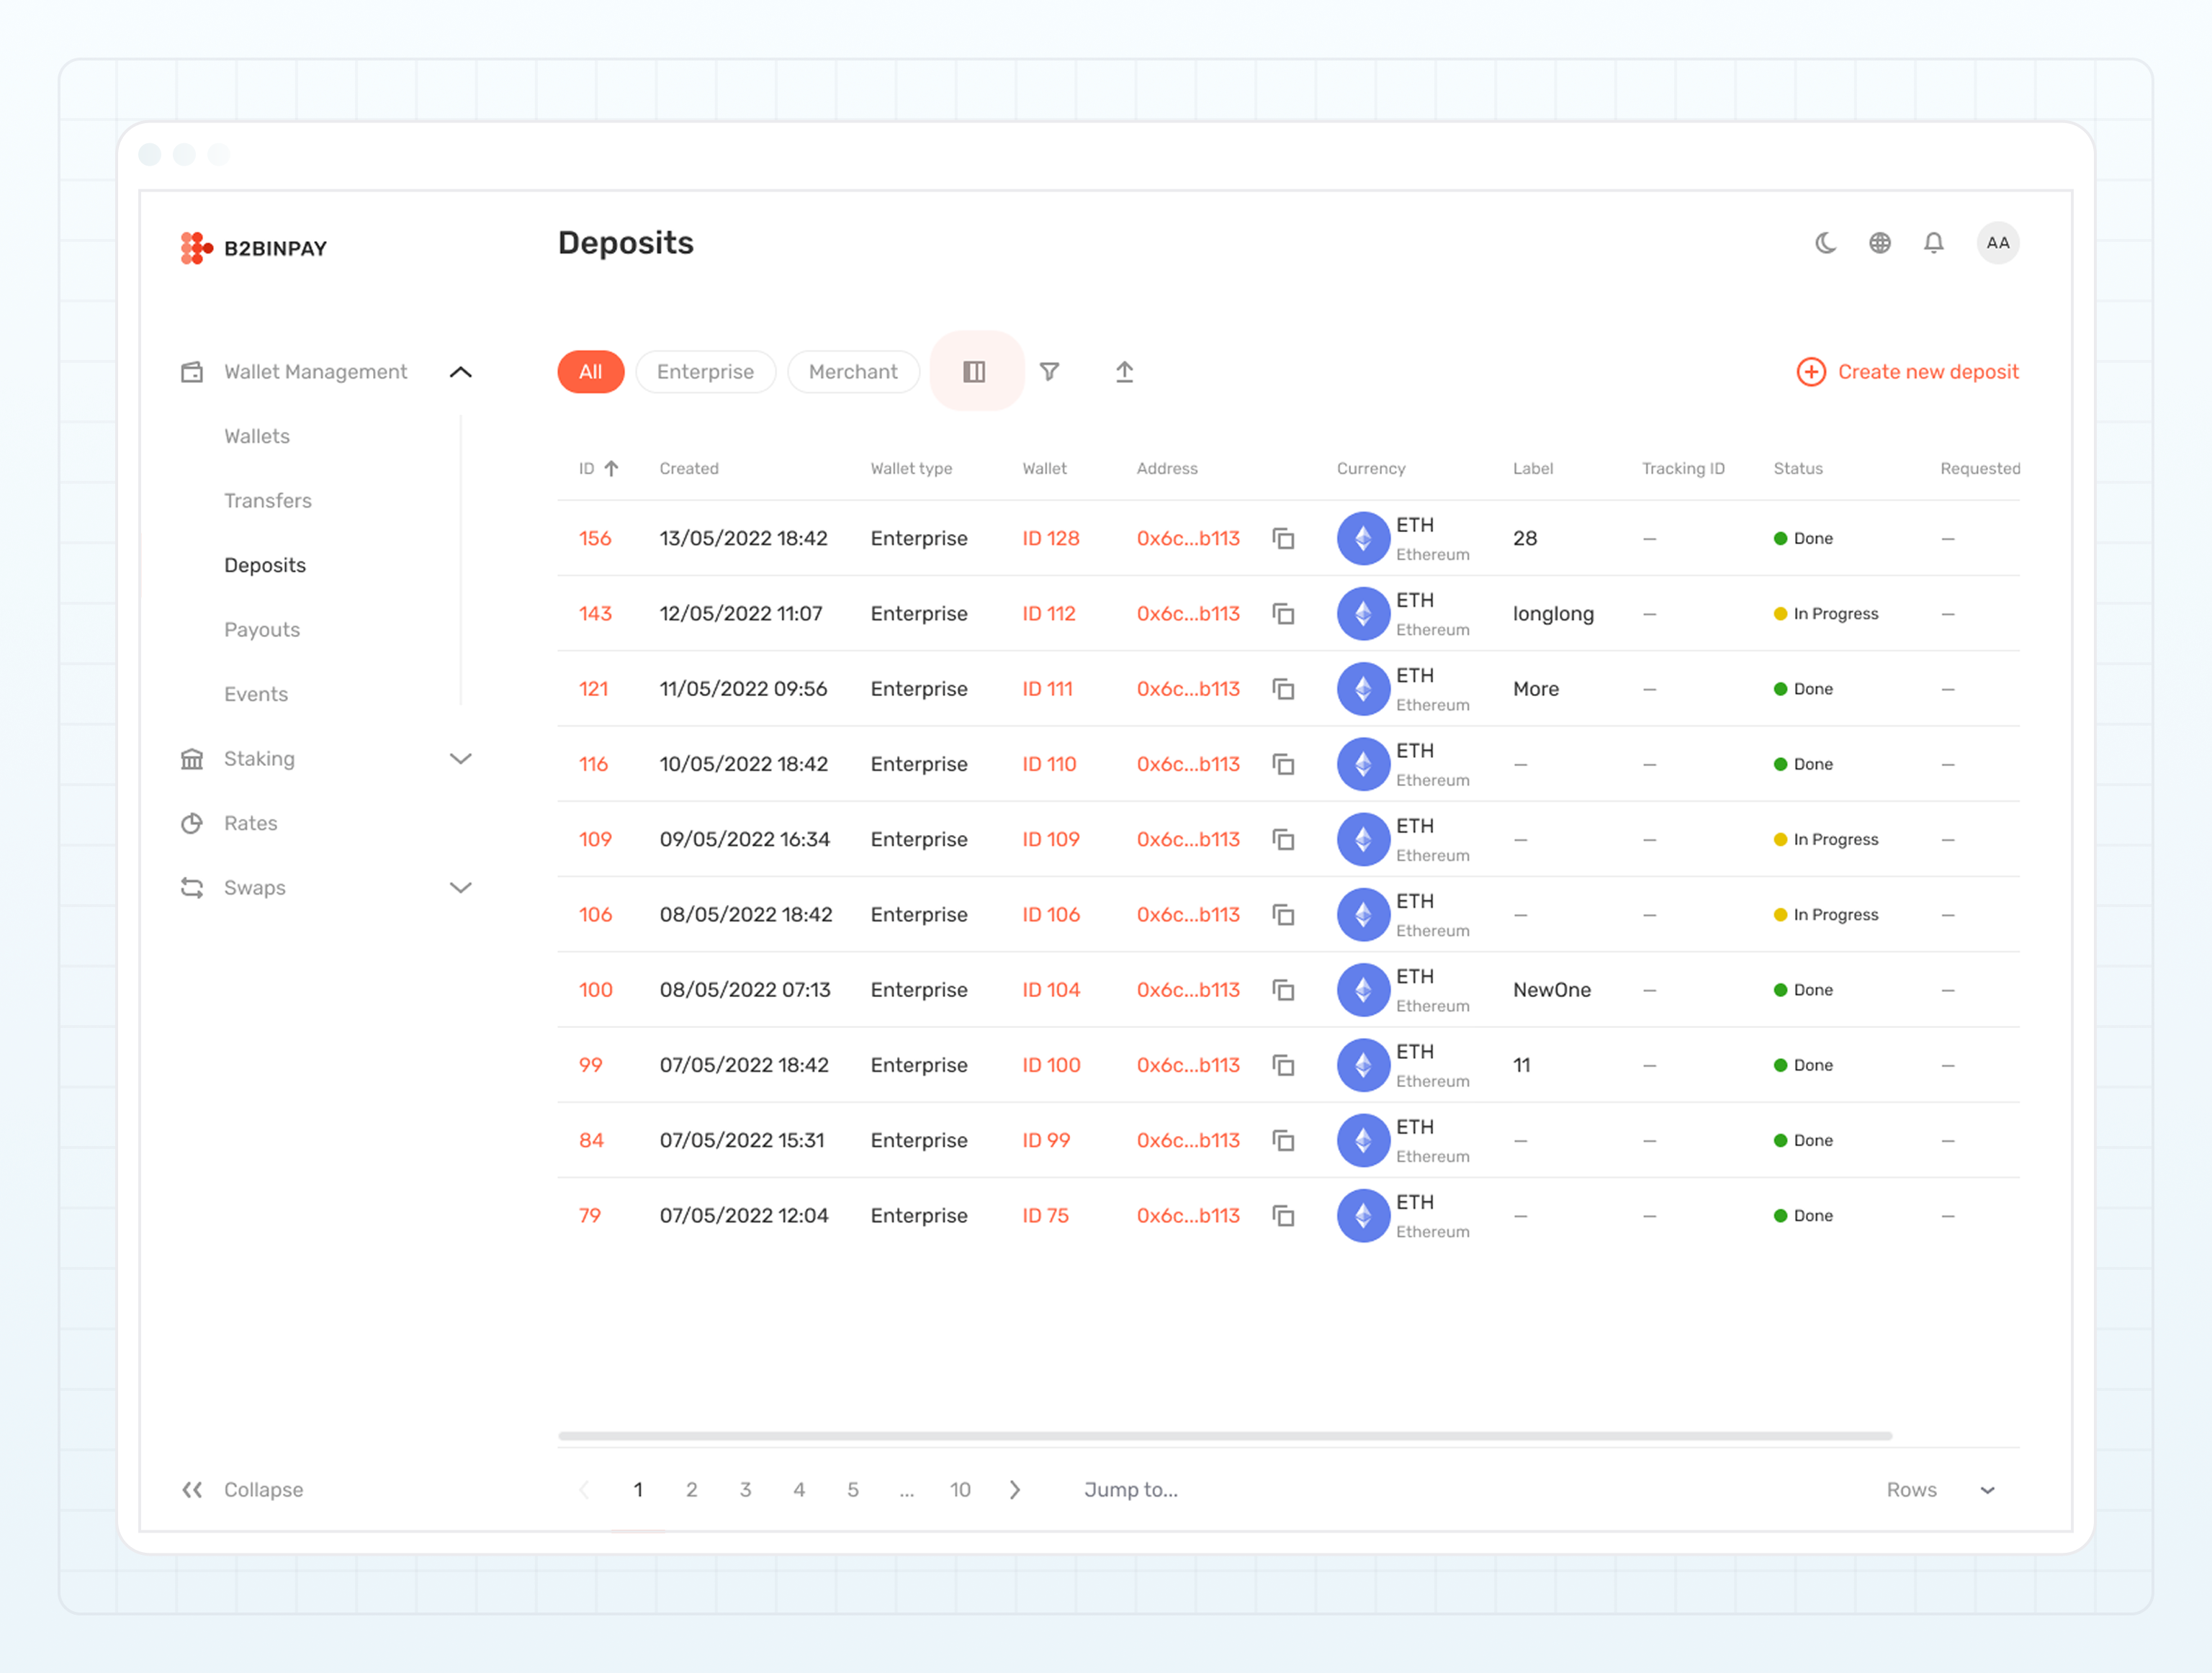Click the export icon above the table
This screenshot has width=2212, height=1673.
point(1123,371)
